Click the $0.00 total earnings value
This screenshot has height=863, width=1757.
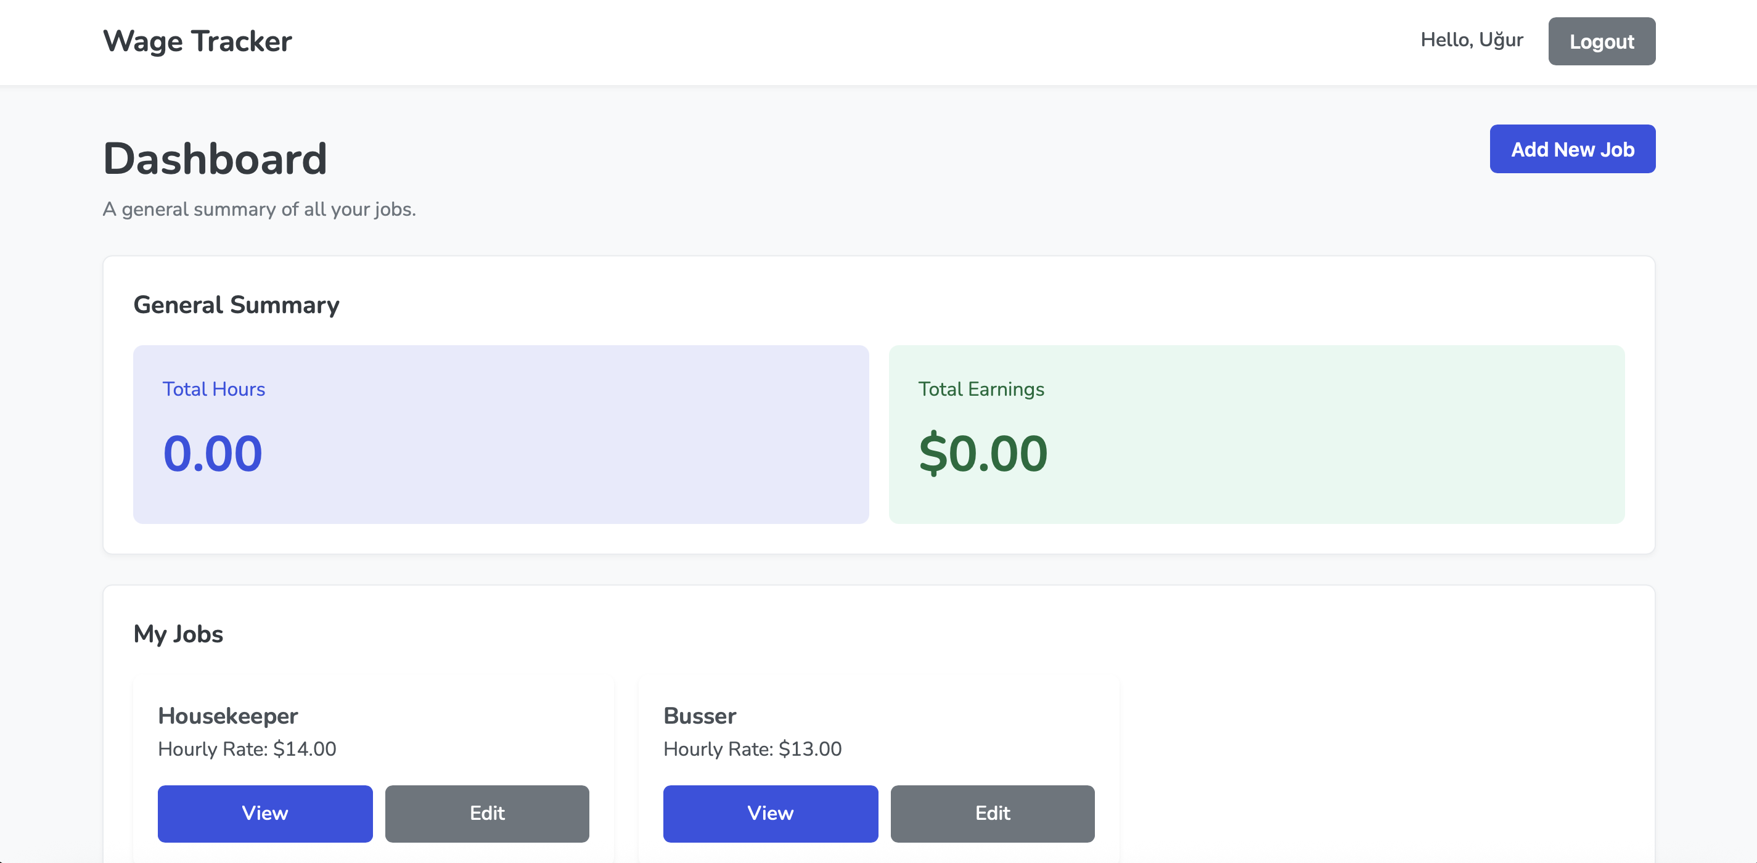click(981, 452)
